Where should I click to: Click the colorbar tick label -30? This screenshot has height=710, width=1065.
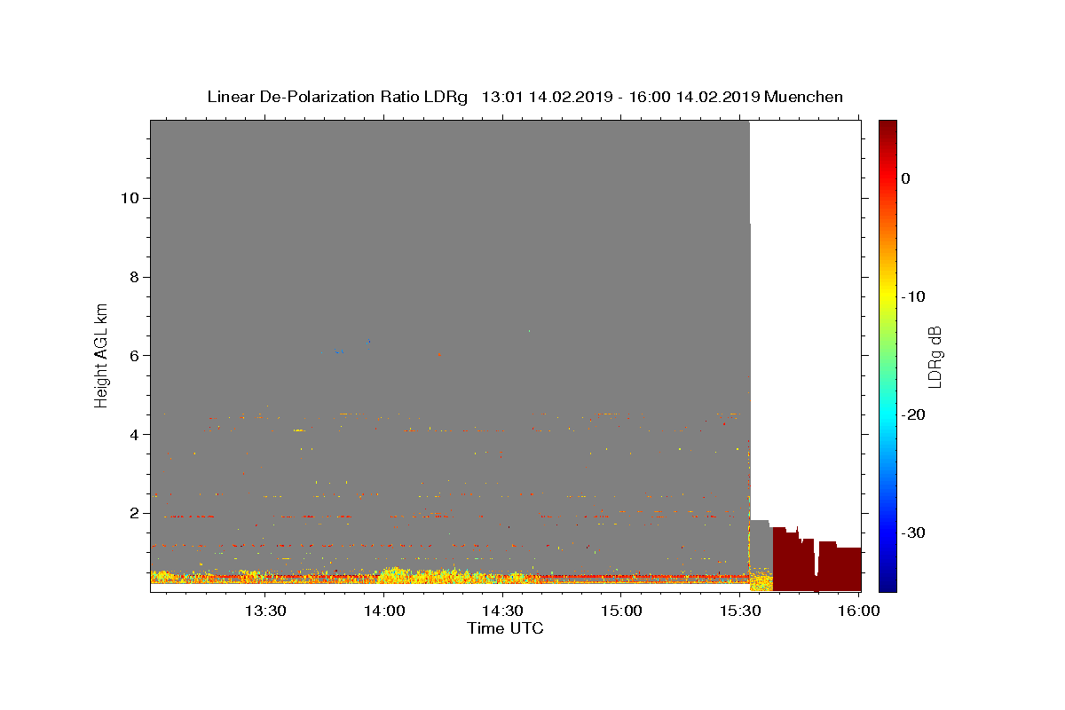tap(913, 532)
